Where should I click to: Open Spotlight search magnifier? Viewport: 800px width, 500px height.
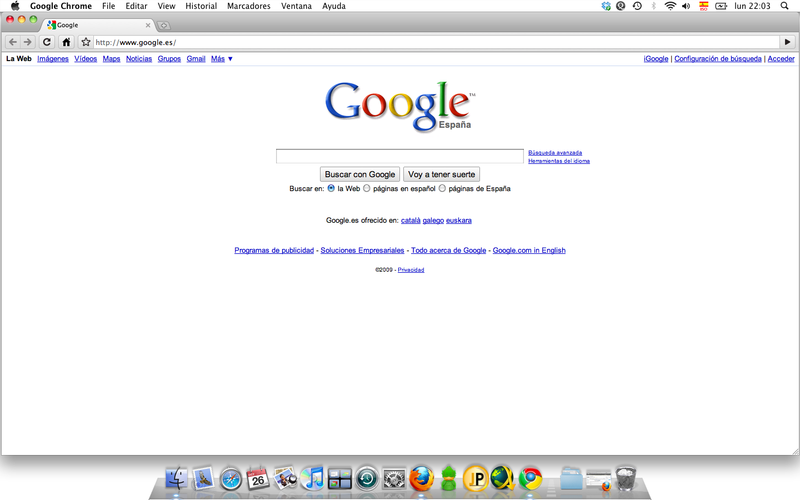(784, 6)
